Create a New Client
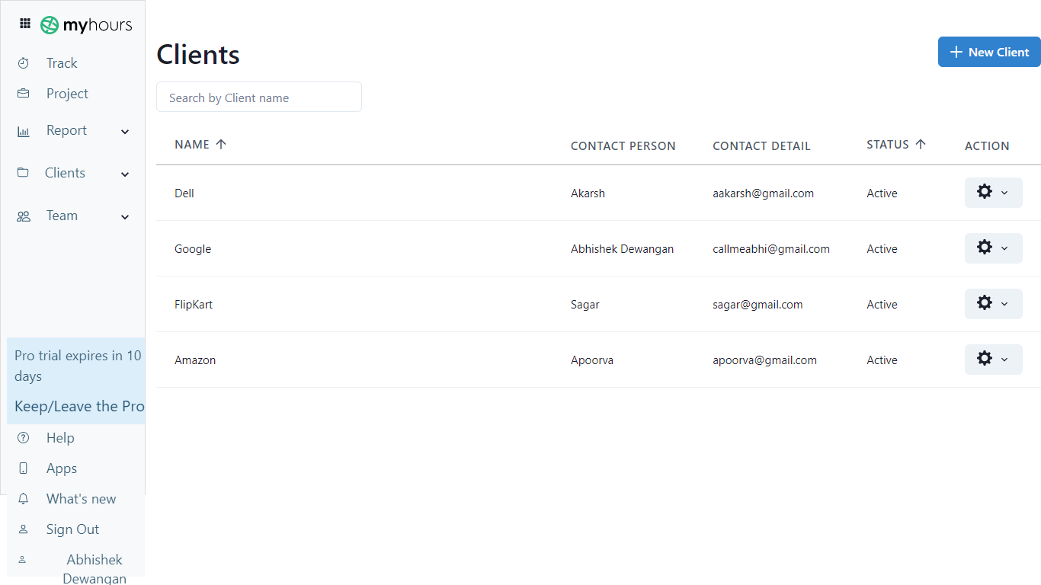 (989, 52)
